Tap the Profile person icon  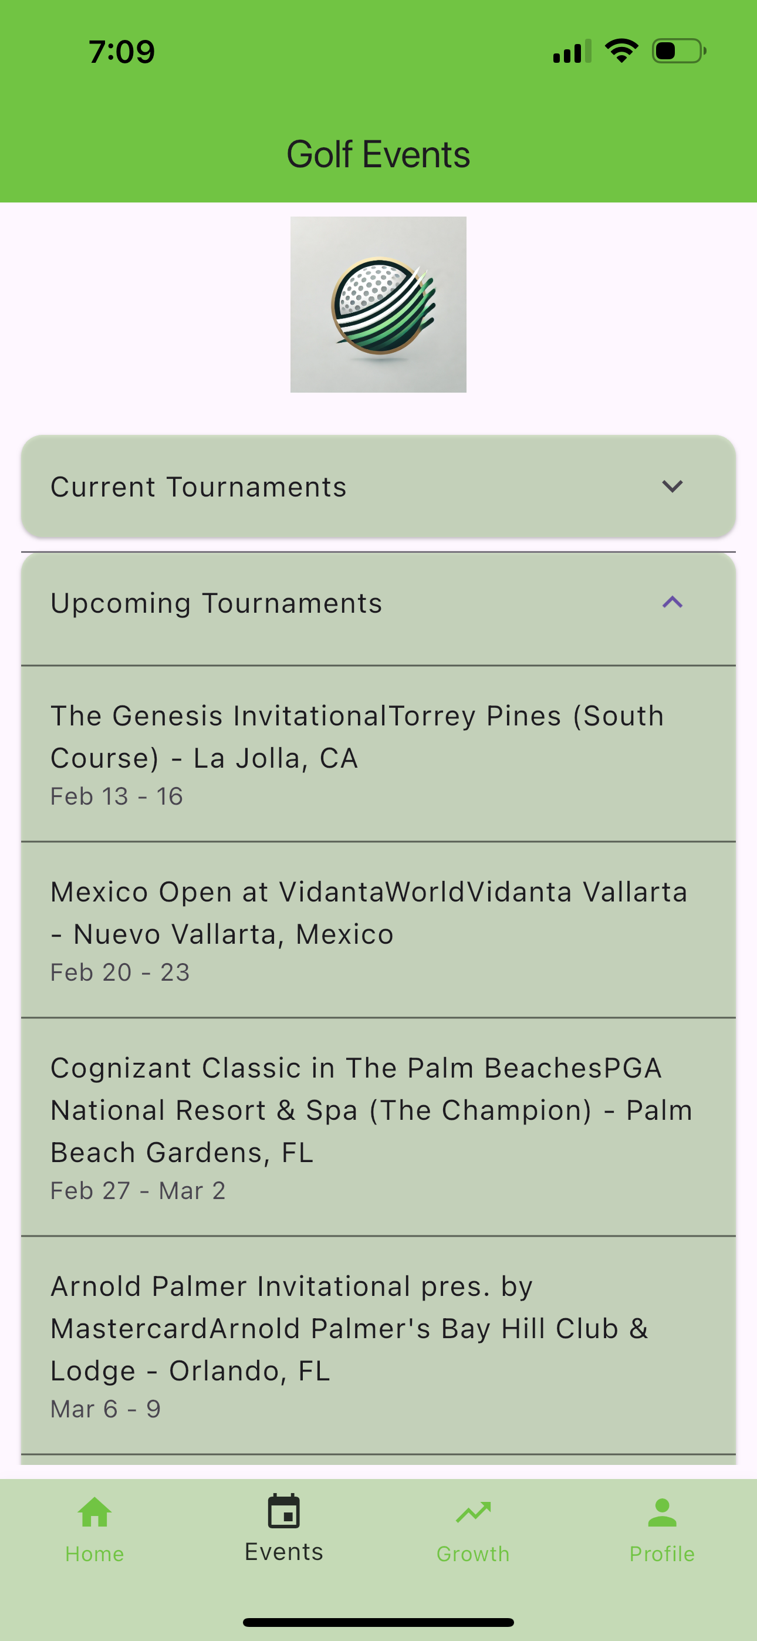point(662,1512)
